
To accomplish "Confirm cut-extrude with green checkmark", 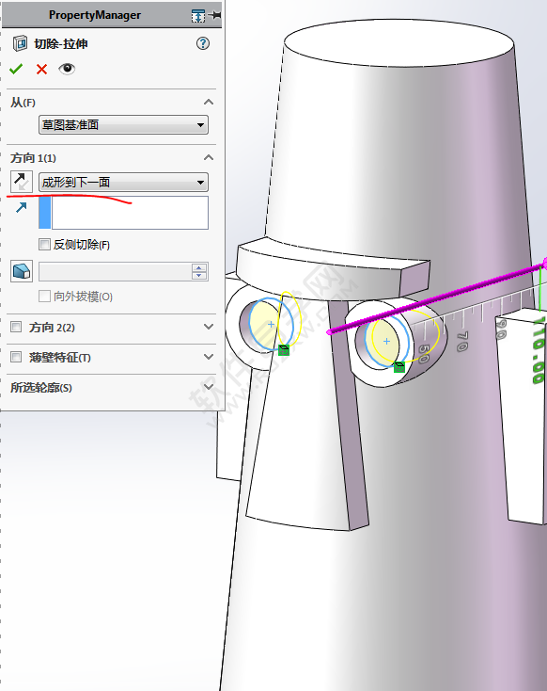I will point(16,69).
